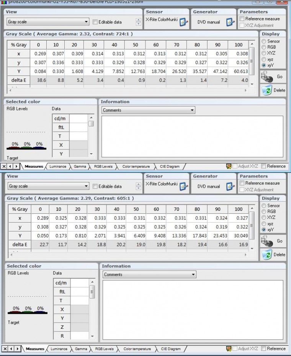This screenshot has height=356, width=291.
Task: Click cd/m value cell in upper window
Action: [x=78, y=118]
